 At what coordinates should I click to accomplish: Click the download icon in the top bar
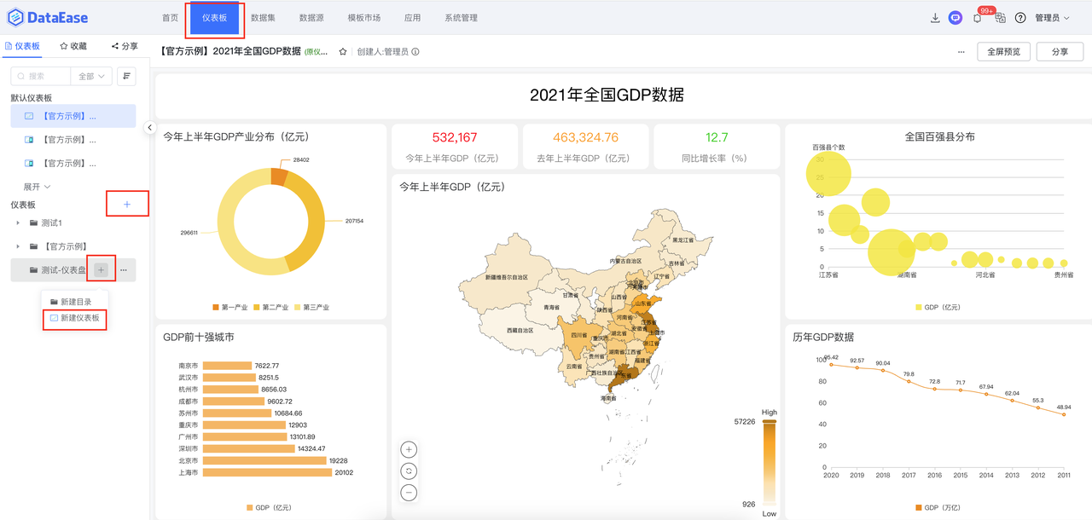pyautogui.click(x=934, y=17)
